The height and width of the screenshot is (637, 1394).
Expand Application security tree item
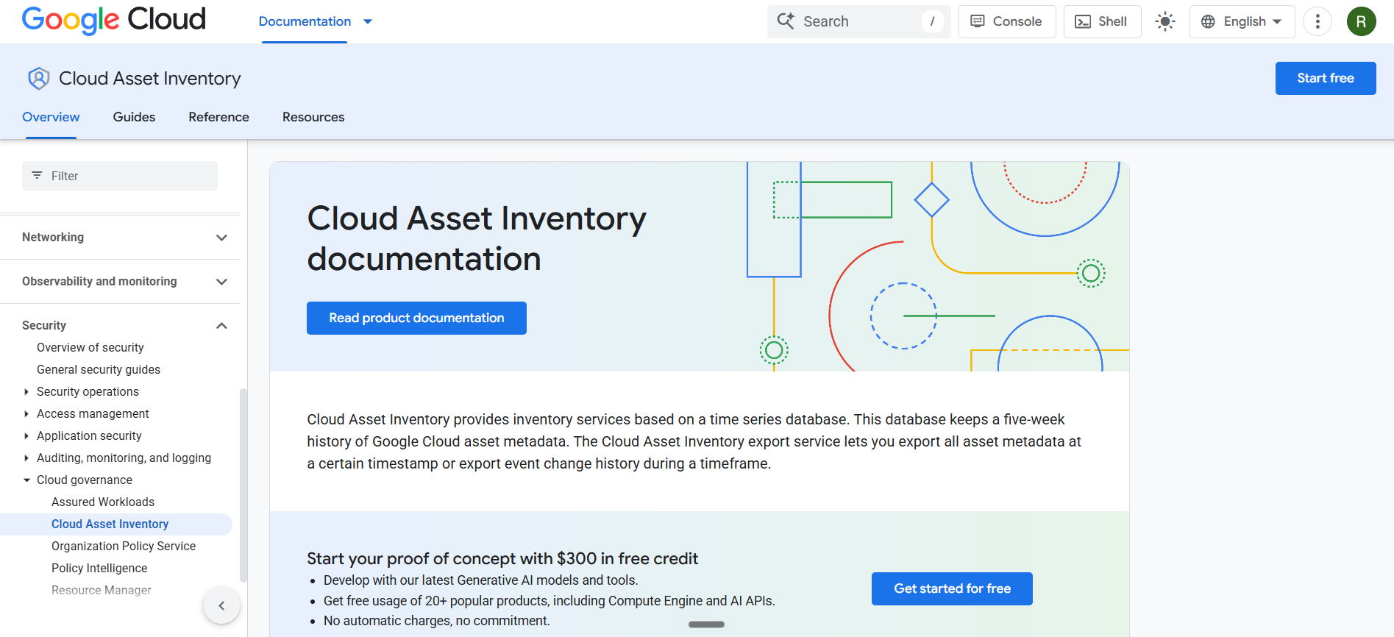[x=26, y=435]
